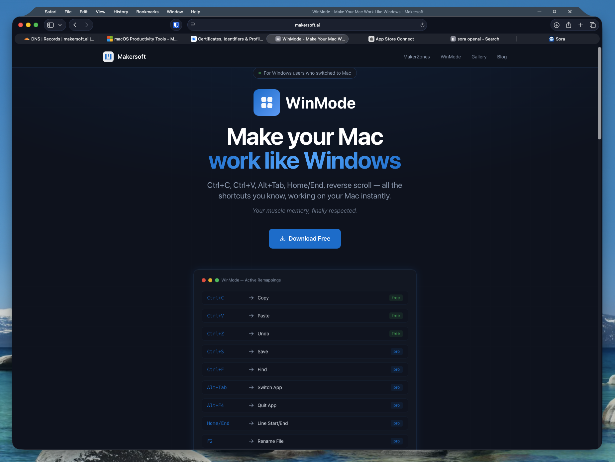This screenshot has height=462, width=615.
Task: Click the WinMode app icon in the hero
Action: point(267,103)
